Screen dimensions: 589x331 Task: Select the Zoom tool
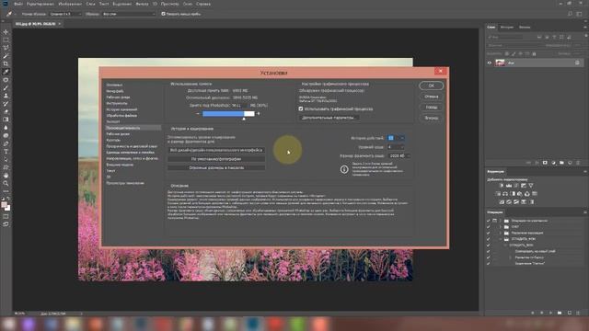coord(6,183)
